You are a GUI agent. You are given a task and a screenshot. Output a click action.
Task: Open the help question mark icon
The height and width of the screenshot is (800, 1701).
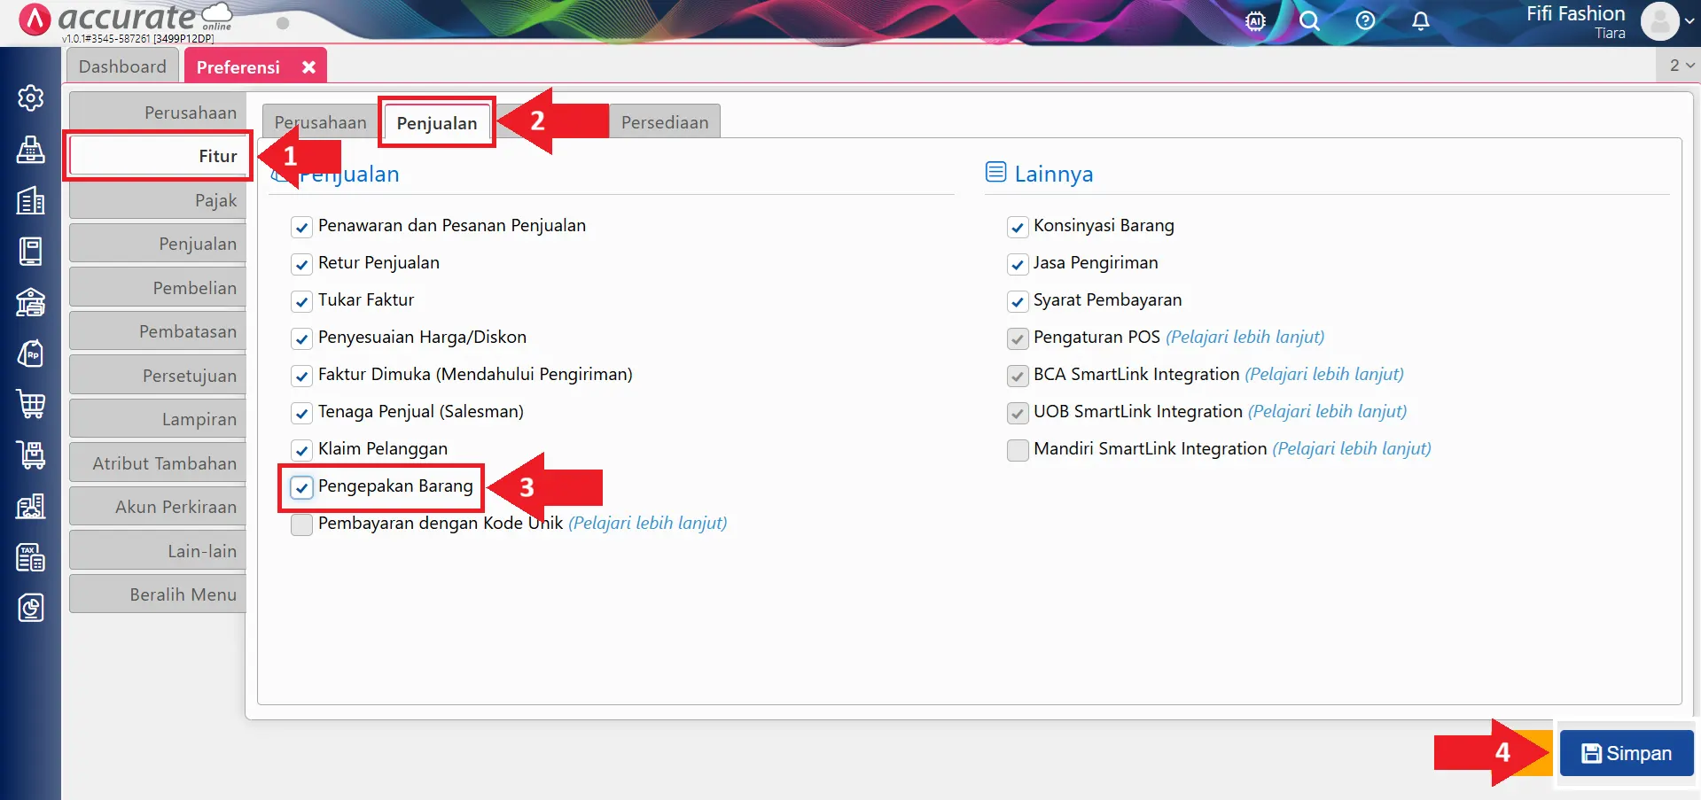pos(1365,21)
